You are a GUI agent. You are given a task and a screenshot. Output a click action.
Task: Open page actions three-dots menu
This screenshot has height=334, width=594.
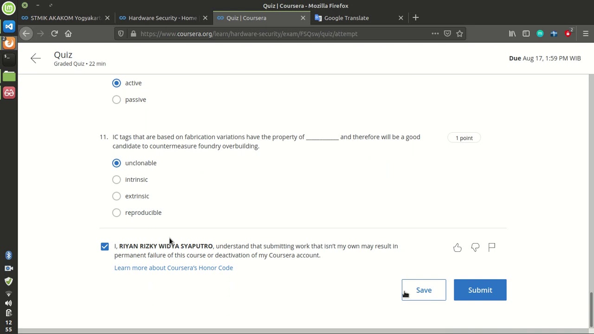(435, 33)
